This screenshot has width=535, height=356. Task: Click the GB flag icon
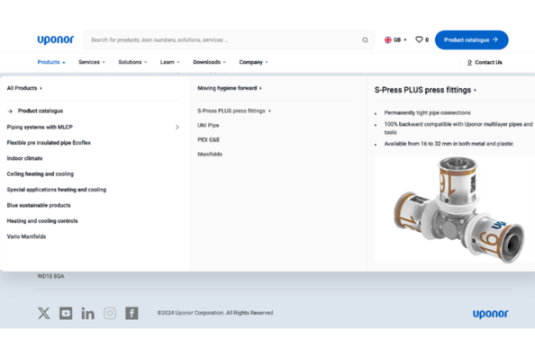point(388,40)
